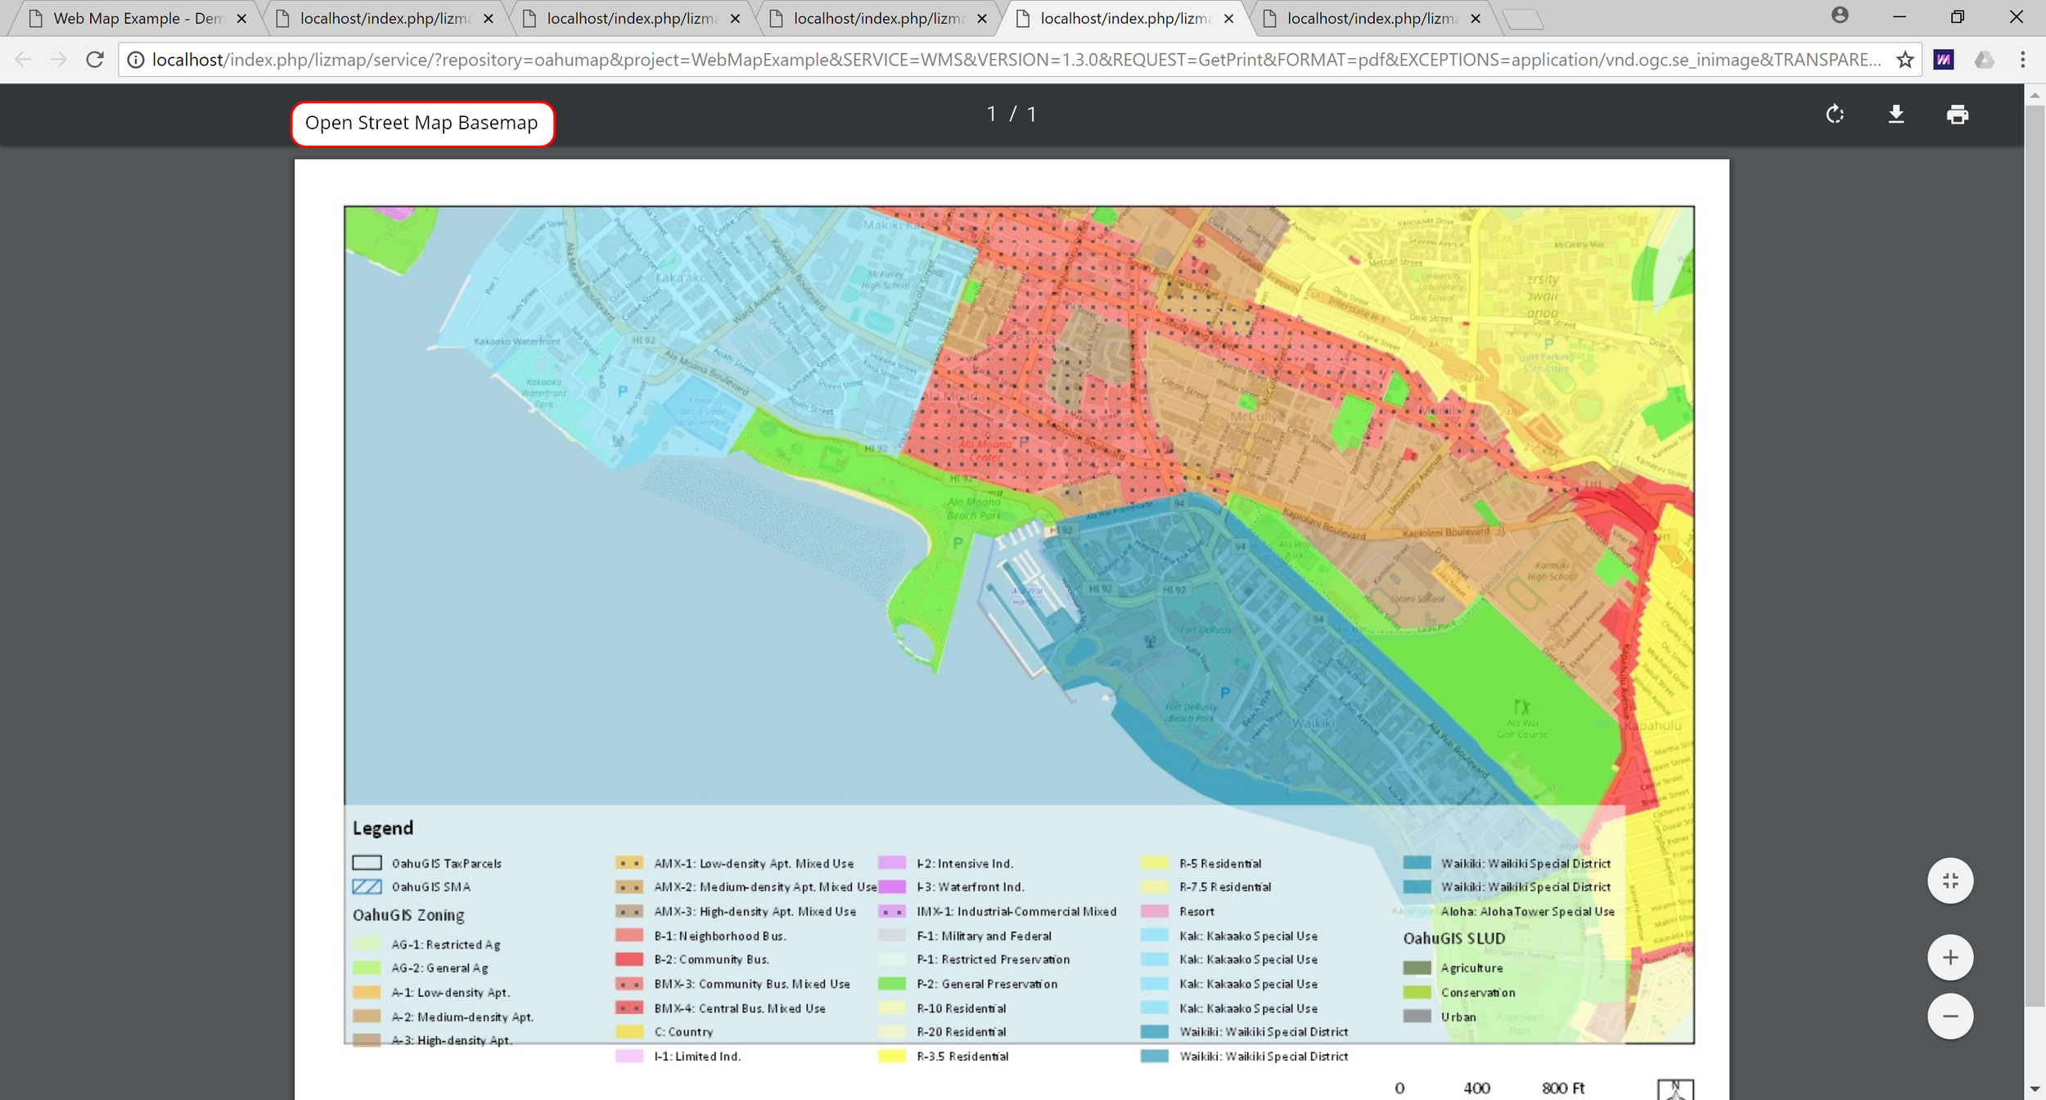The image size is (2046, 1100).
Task: Zoom in on the PDF
Action: click(x=1950, y=958)
